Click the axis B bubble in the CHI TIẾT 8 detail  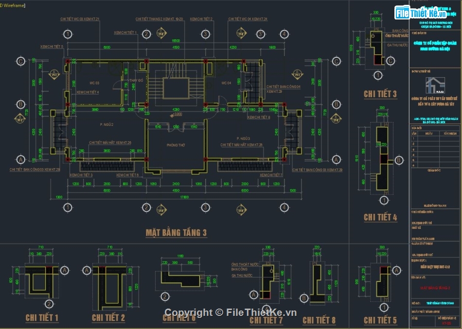coord(304,298)
